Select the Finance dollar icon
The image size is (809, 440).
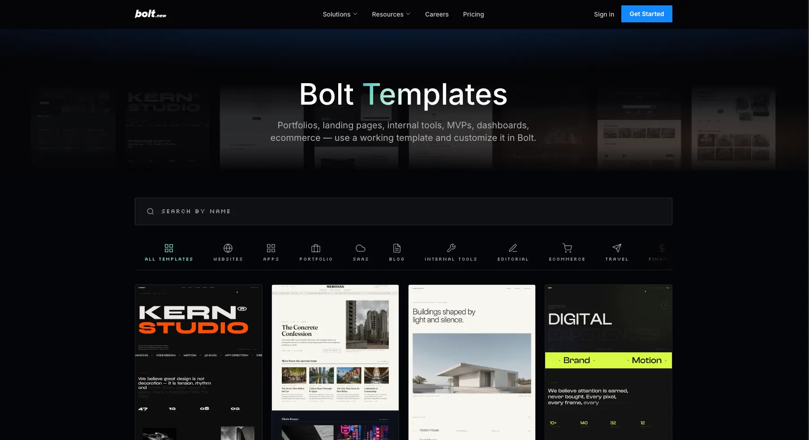coord(662,248)
